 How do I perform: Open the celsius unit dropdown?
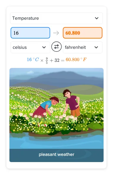pos(30,47)
